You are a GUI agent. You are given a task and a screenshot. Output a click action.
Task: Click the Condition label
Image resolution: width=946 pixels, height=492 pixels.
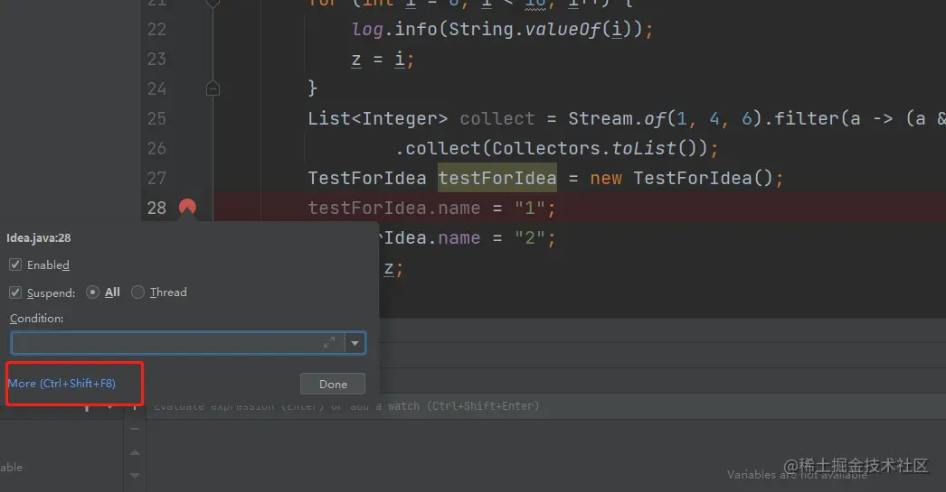coord(36,318)
